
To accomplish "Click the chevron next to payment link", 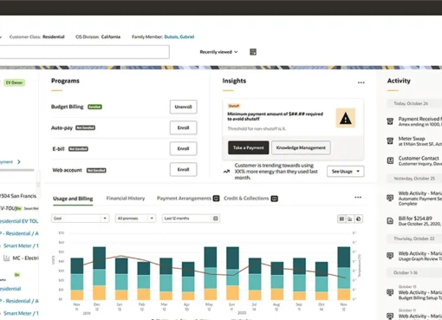I will pyautogui.click(x=19, y=162).
